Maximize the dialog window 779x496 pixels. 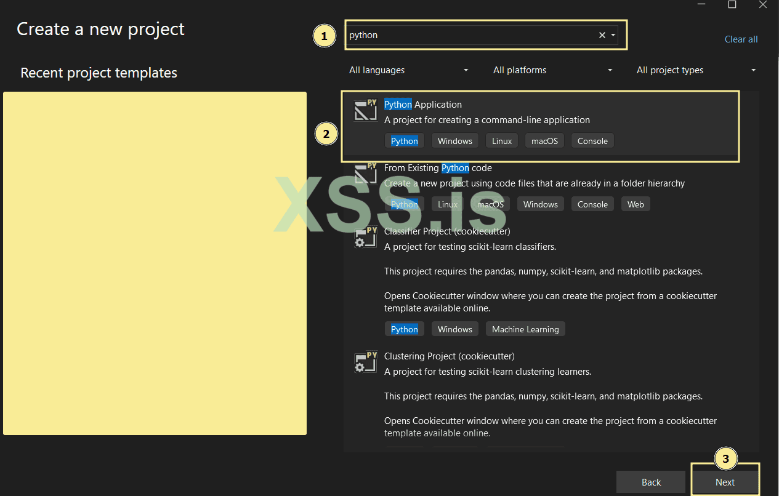(732, 4)
